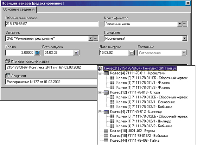197x148 pixels.
Task: Select row 71111-78-012/2 - Бобышка
Action: pos(144,126)
